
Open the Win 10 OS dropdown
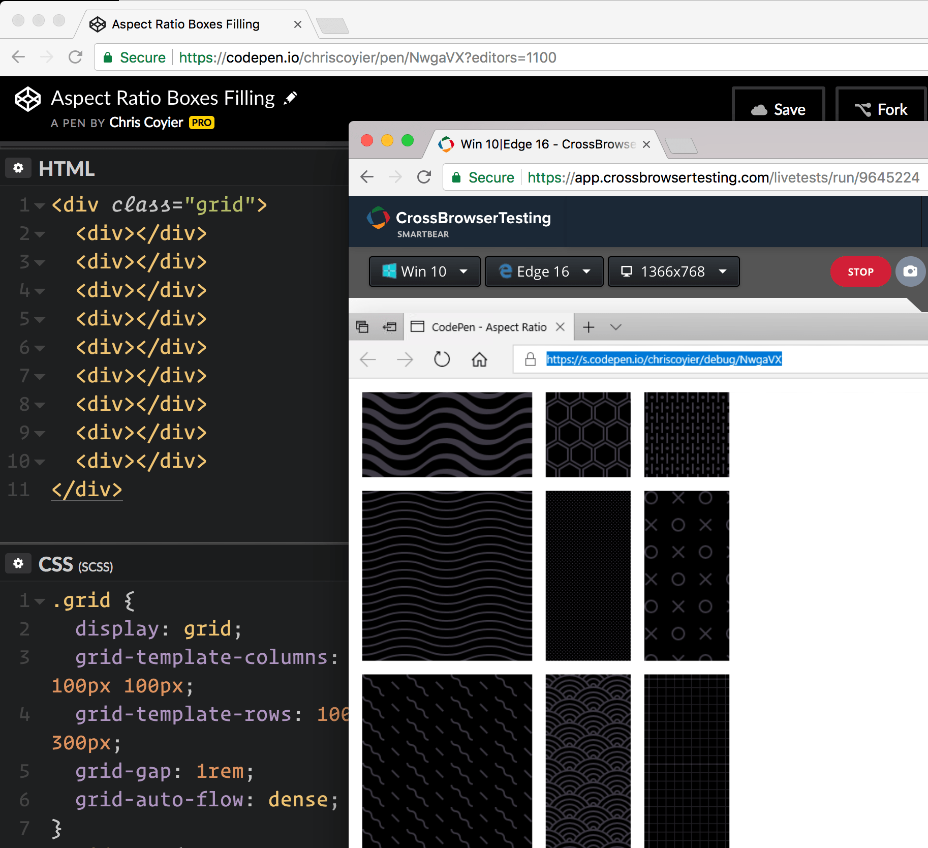pyautogui.click(x=424, y=271)
